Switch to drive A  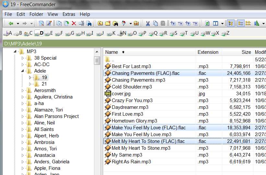click(8, 33)
